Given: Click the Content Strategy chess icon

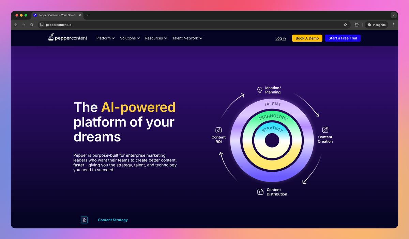Looking at the screenshot, I should pos(84,220).
